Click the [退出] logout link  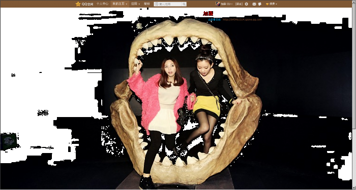pos(239,4)
